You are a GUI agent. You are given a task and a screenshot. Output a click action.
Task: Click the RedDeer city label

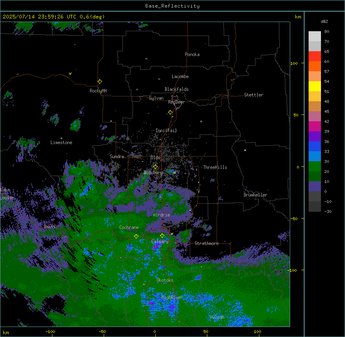click(176, 102)
